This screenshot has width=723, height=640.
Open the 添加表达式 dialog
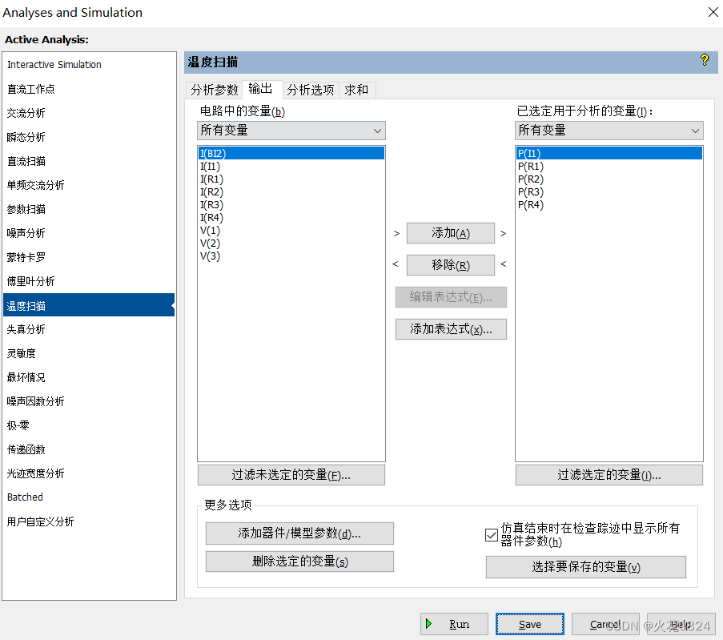[450, 329]
